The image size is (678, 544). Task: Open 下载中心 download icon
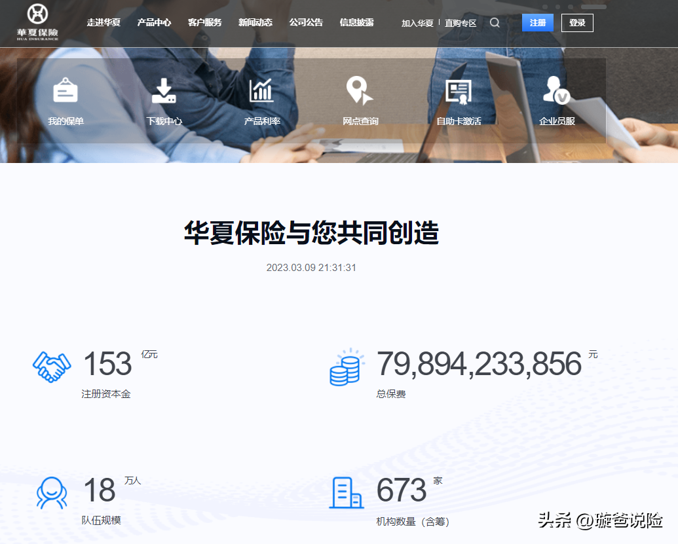click(x=164, y=91)
